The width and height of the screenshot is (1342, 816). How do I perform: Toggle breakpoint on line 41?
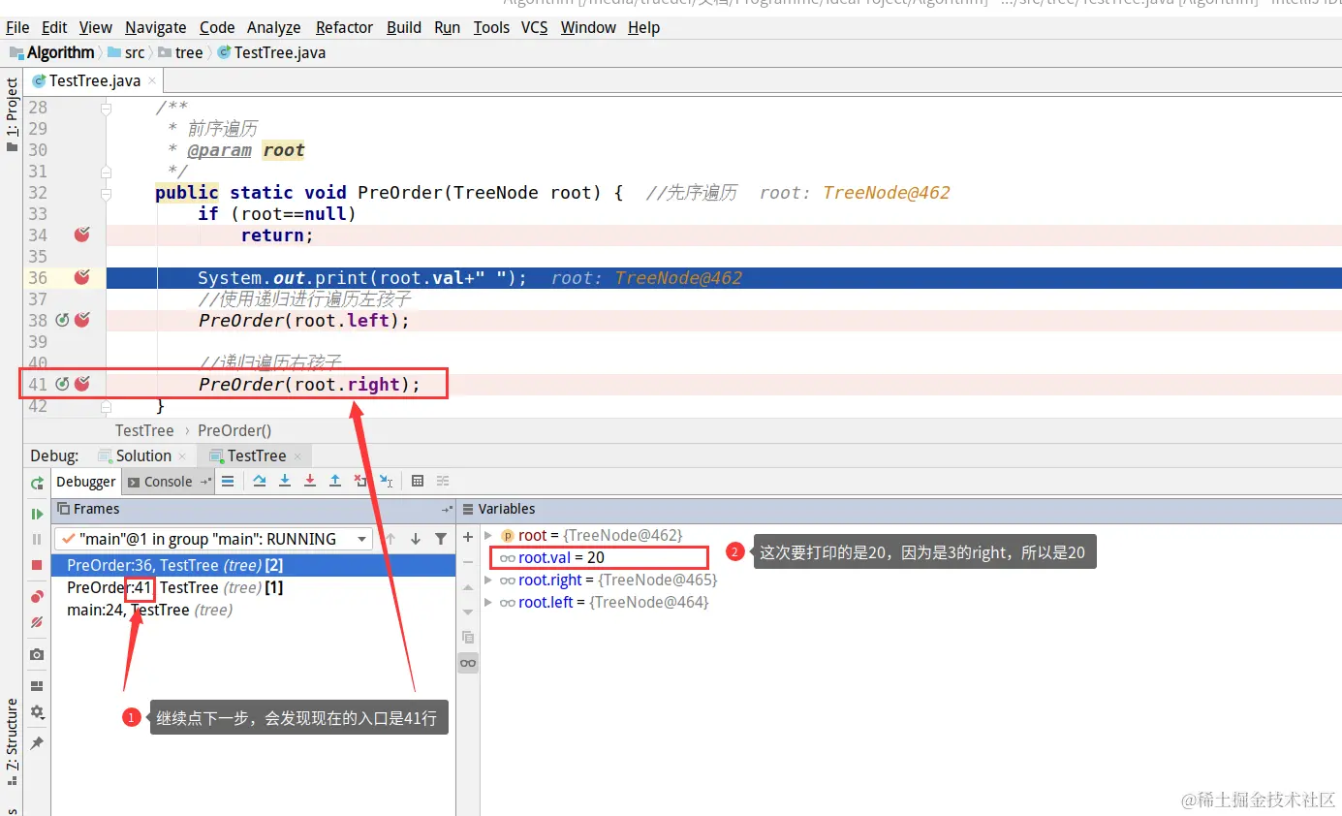[x=82, y=384]
